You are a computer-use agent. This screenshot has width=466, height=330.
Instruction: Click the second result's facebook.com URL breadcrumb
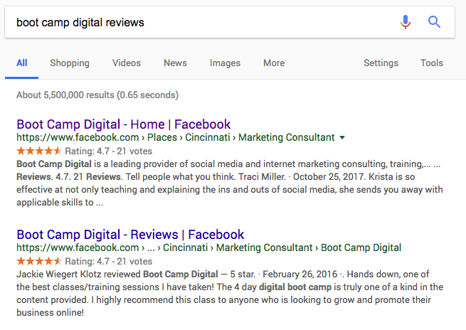[78, 247]
